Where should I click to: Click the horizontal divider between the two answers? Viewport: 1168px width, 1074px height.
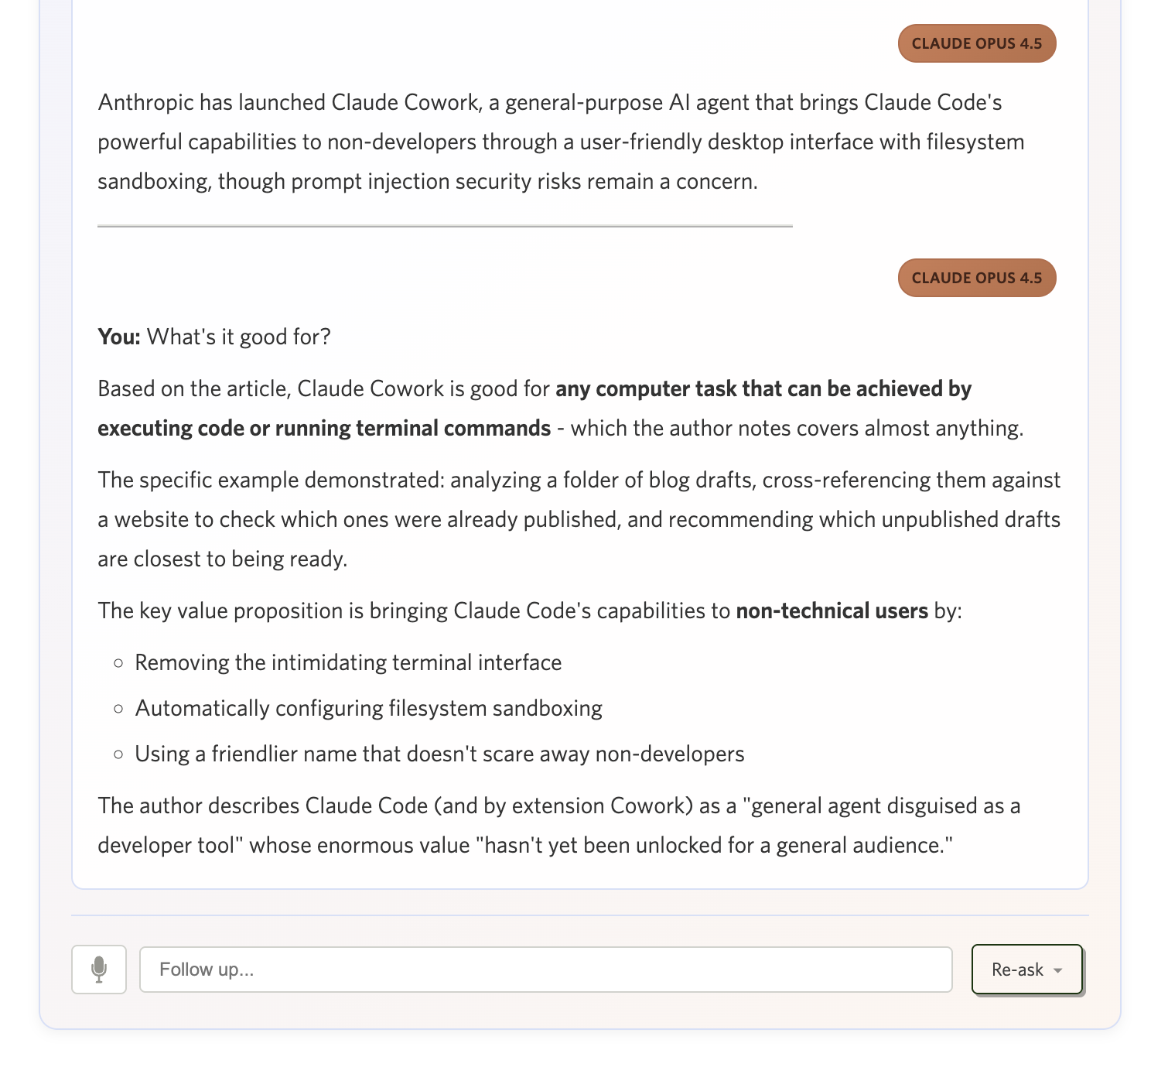[445, 227]
